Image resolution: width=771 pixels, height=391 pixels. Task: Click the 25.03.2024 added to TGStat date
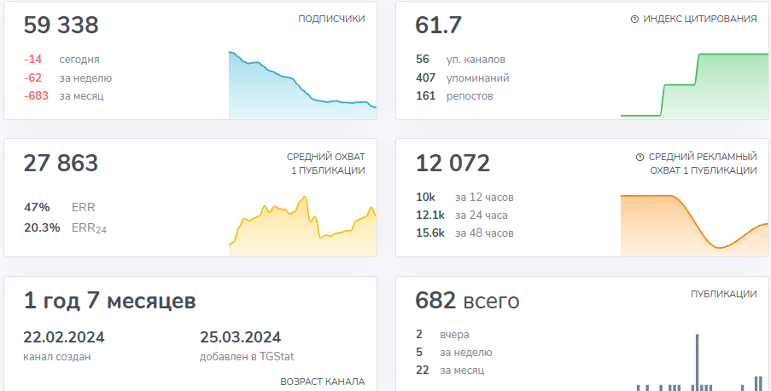[x=240, y=337]
